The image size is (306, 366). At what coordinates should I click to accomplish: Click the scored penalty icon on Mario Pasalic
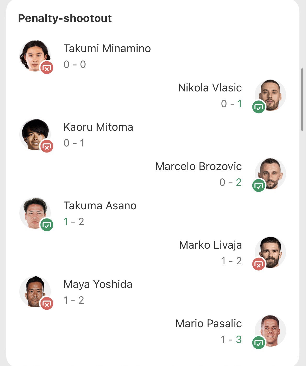point(259,343)
